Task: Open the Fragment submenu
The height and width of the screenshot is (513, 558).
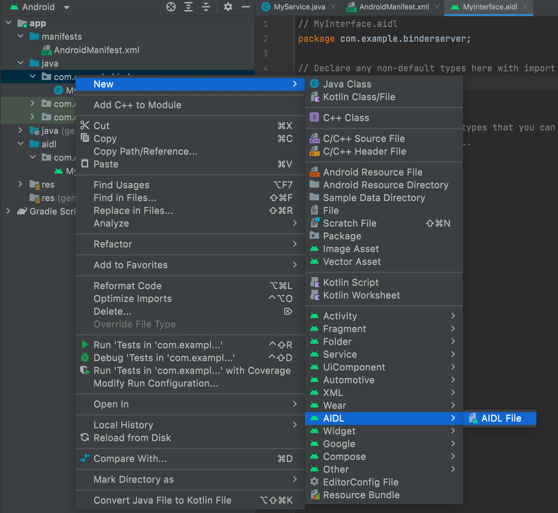Action: click(x=384, y=329)
